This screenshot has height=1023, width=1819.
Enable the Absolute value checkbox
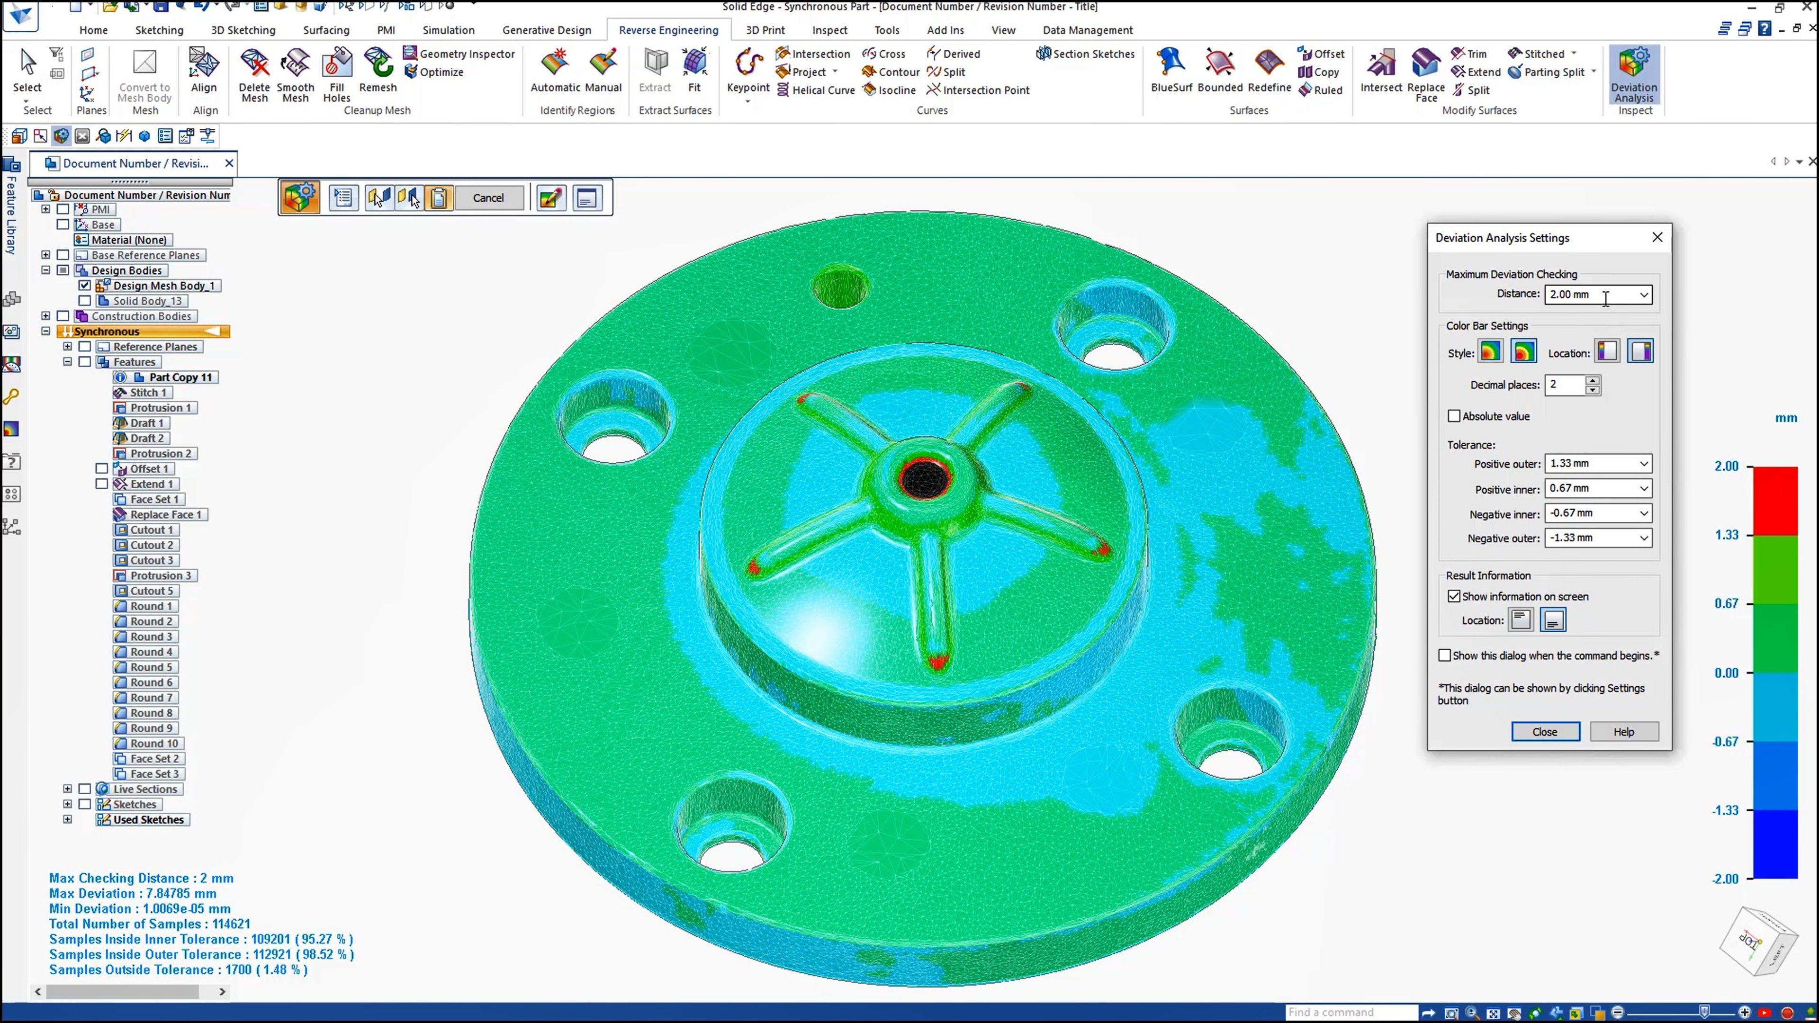[x=1454, y=417]
